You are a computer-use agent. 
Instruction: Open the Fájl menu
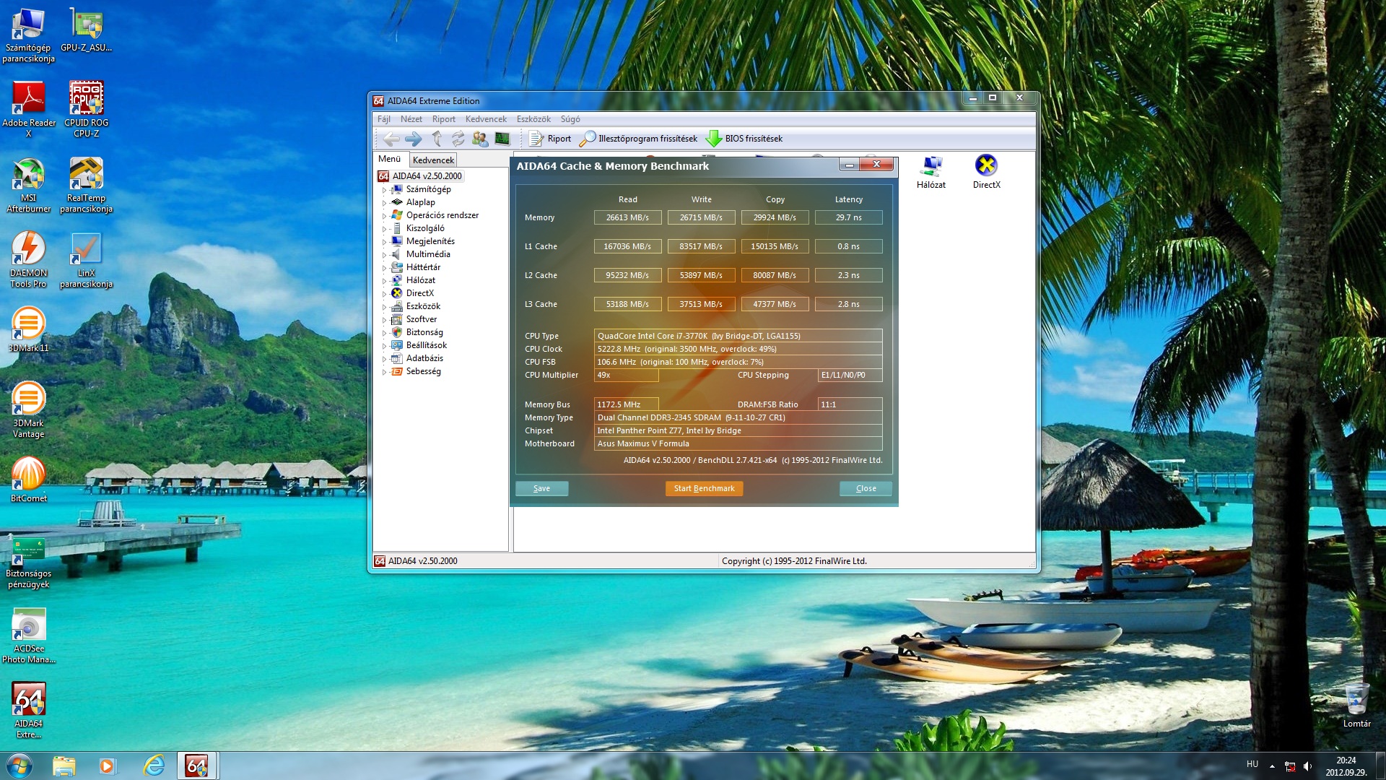coord(384,119)
